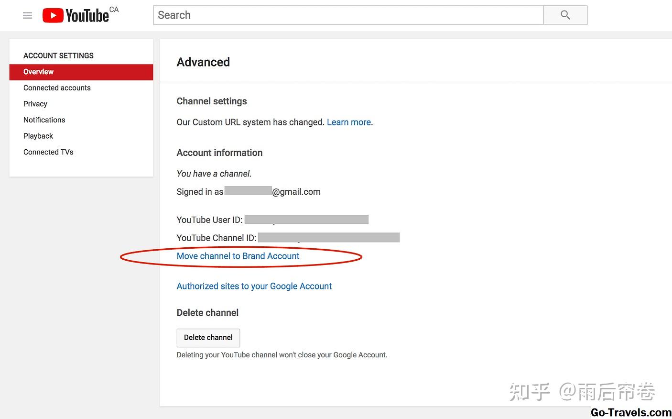Viewport: 672px width, 419px height.
Task: Click the 'Signed in as' text
Action: [x=200, y=192]
